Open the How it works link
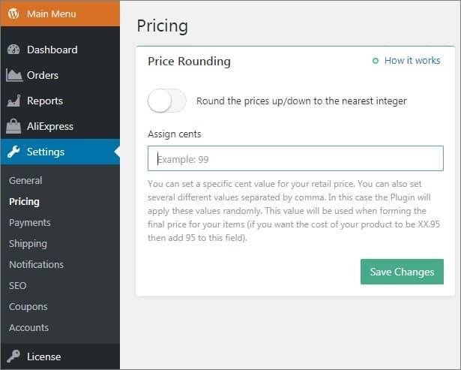Screen dimensions: 461x370 [412, 60]
